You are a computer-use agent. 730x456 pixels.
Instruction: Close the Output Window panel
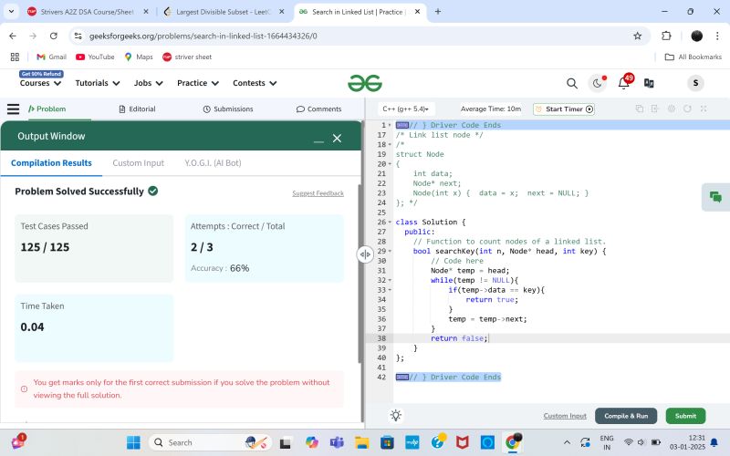tap(337, 138)
